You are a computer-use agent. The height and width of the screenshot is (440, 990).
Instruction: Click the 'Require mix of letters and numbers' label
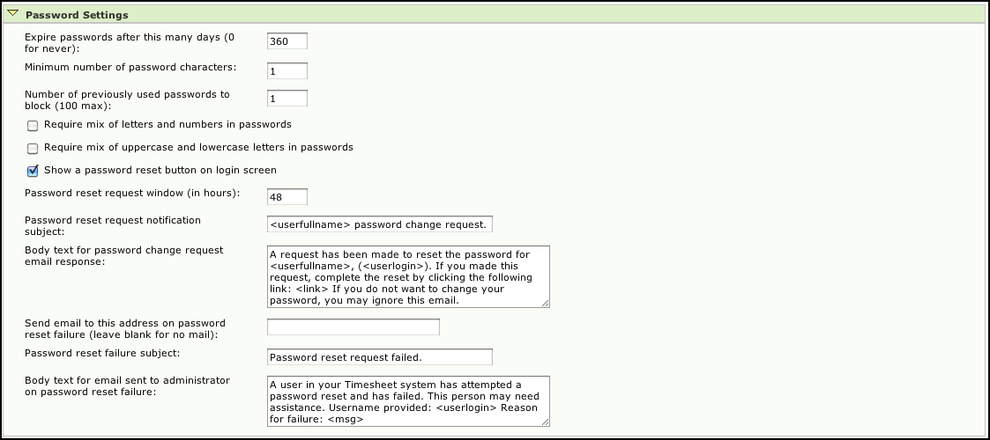(168, 124)
